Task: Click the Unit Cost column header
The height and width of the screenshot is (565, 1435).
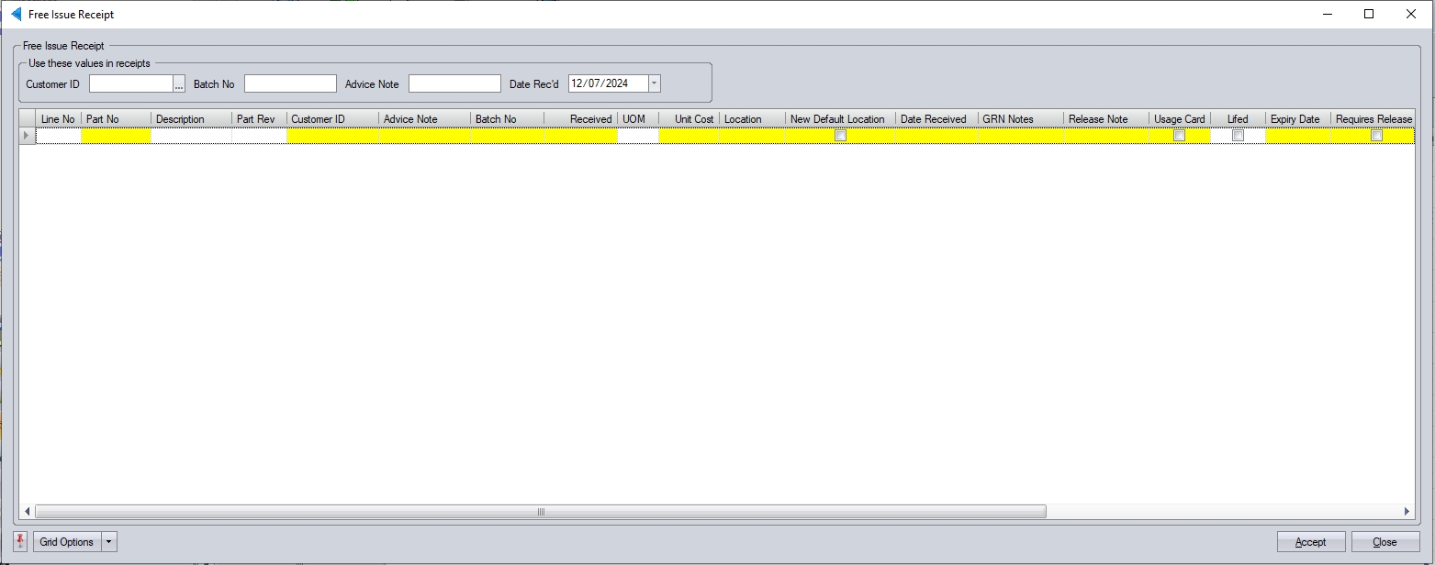Action: tap(689, 119)
